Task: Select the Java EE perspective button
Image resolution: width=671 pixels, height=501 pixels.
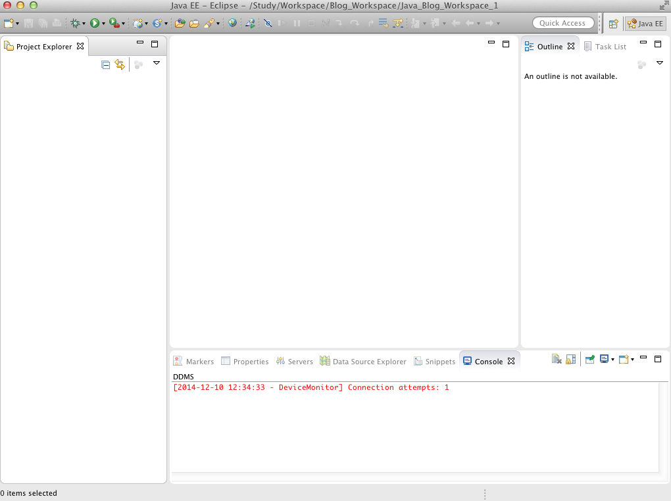Action: click(x=645, y=24)
